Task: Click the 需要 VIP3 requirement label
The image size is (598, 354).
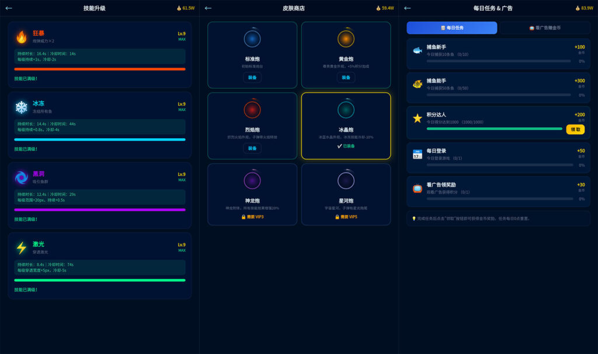Action: (x=255, y=217)
